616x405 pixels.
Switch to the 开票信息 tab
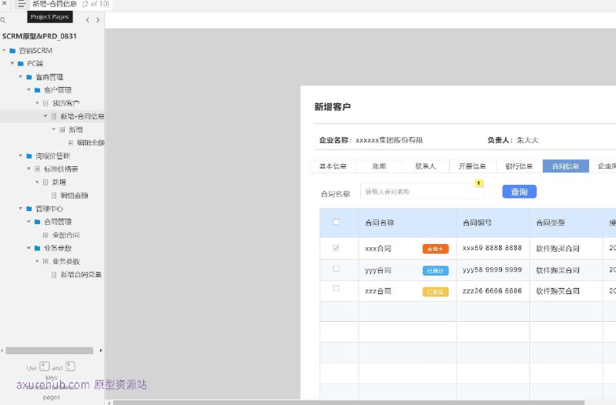pyautogui.click(x=472, y=166)
